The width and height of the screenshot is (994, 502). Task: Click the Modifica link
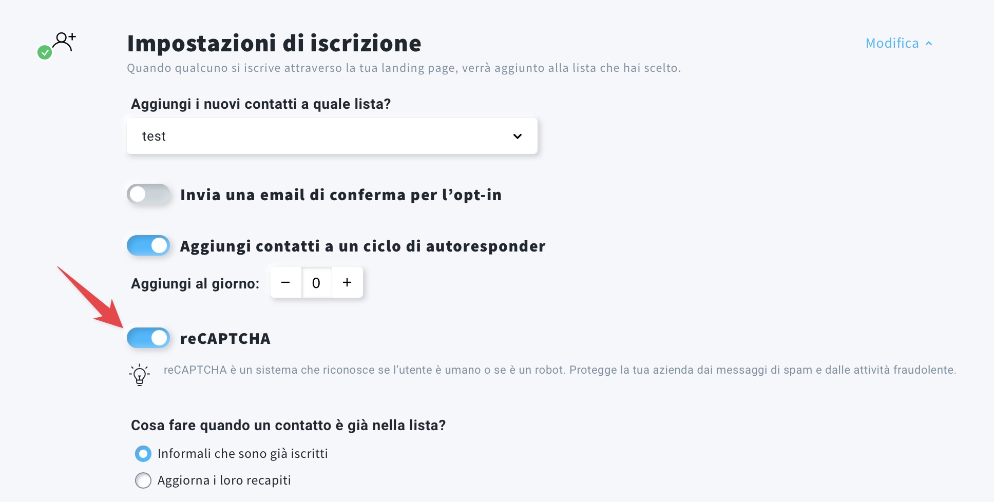coord(892,43)
